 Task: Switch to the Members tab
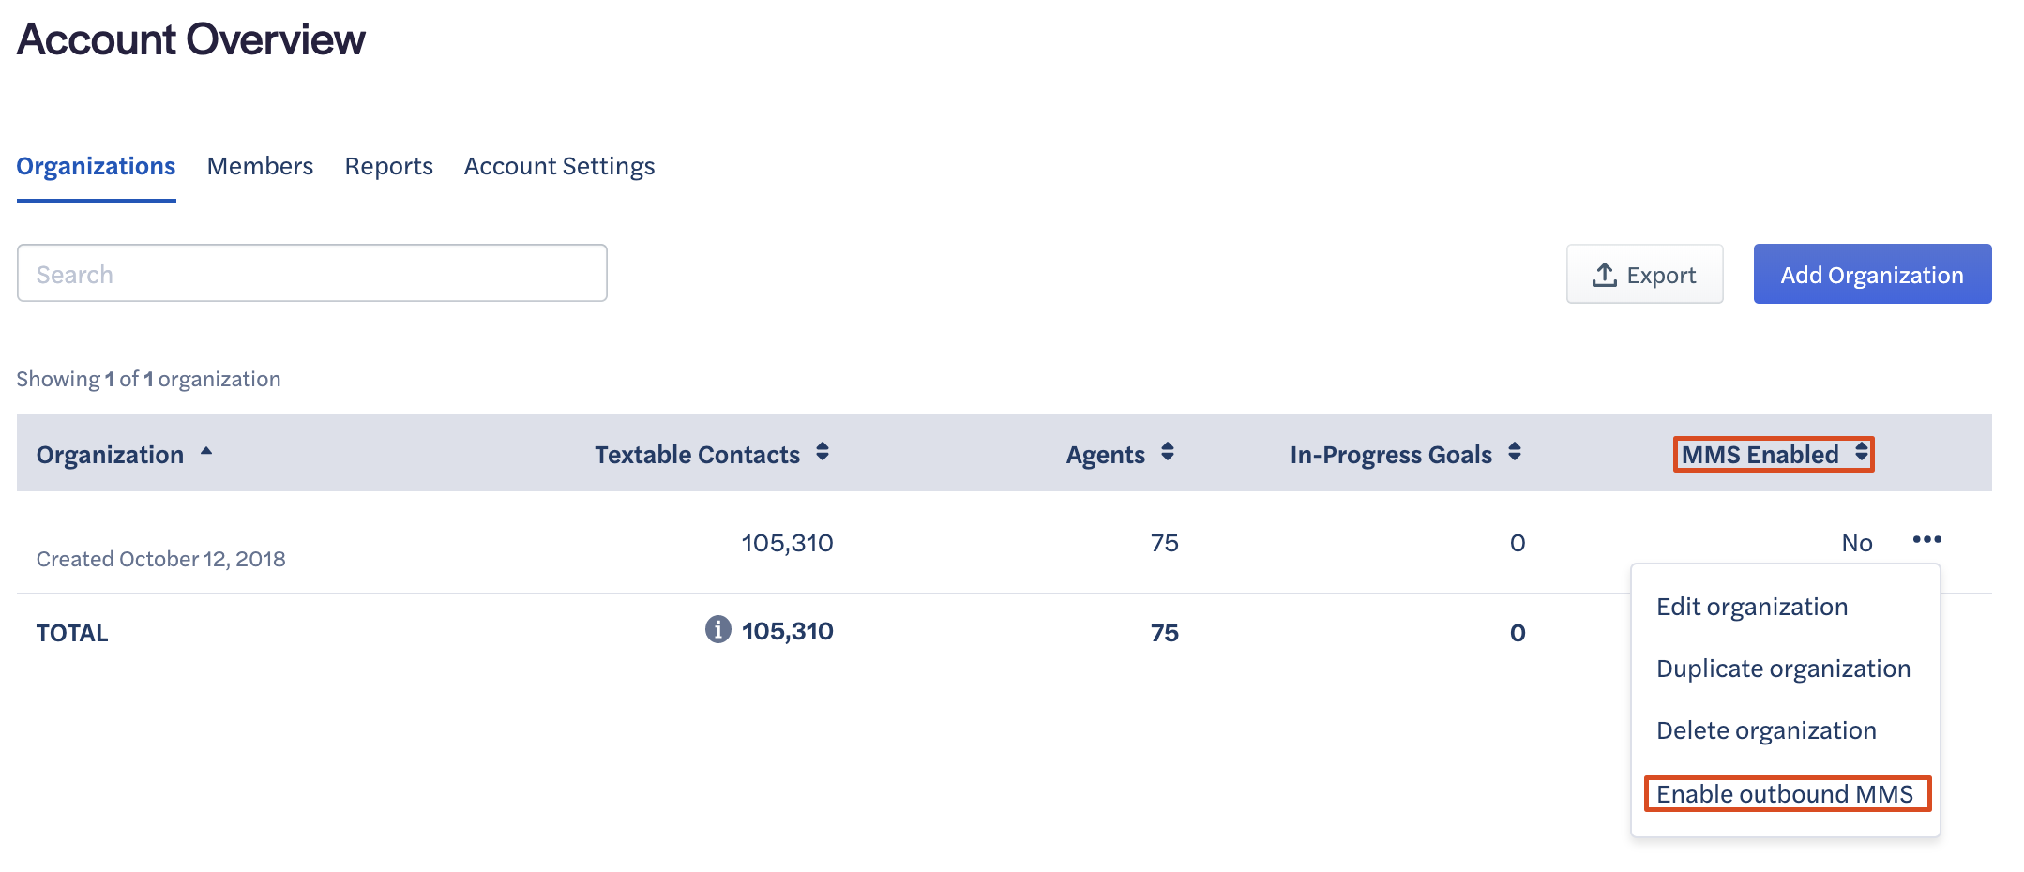[x=260, y=166]
